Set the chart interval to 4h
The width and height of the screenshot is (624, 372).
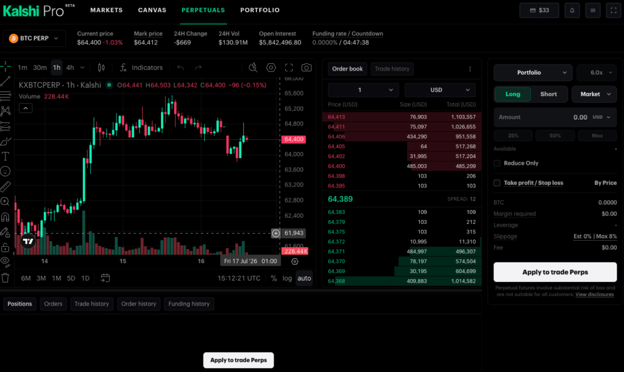click(70, 67)
